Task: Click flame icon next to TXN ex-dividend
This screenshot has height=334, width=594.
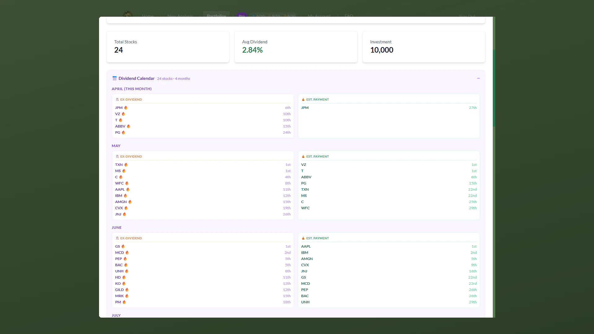Action: click(x=126, y=165)
